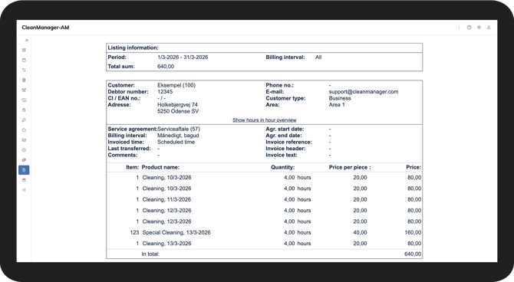The height and width of the screenshot is (282, 514).
Task: Select the text 5250 Odense SV
Action: click(x=178, y=111)
